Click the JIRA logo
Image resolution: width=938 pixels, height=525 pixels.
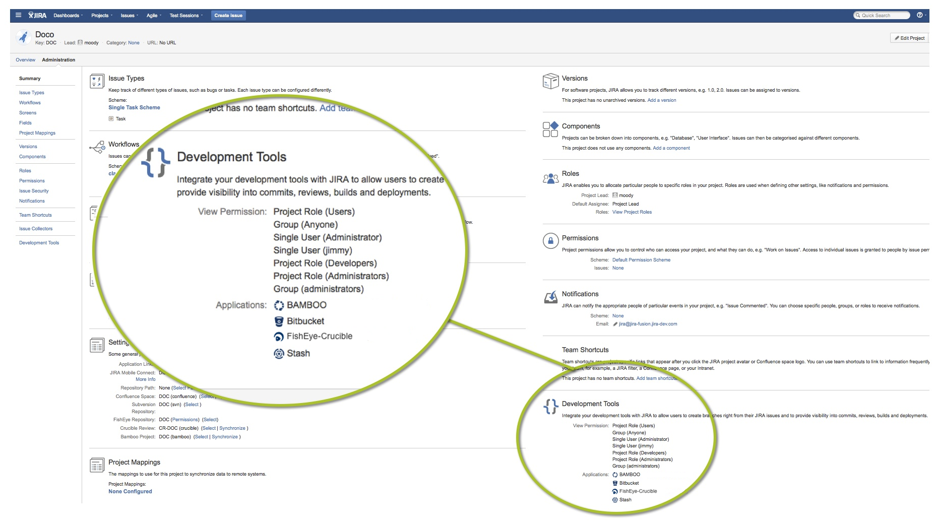(x=38, y=15)
